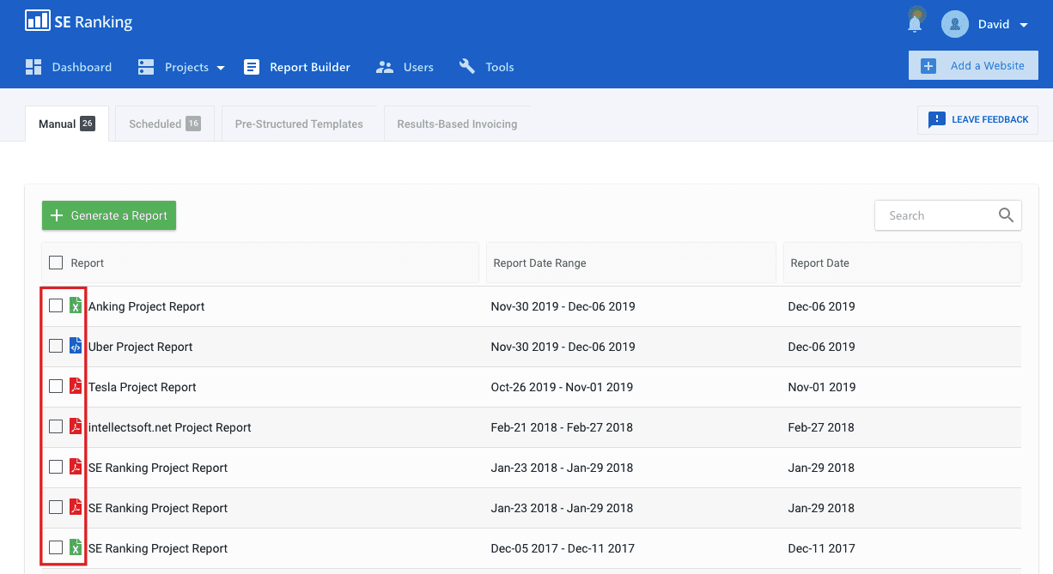This screenshot has width=1053, height=574.
Task: Open the Results-Based Invoicing tab
Action: pyautogui.click(x=457, y=124)
